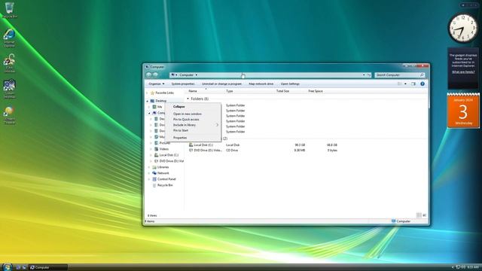
Task: Sort by the Type column header
Action: [x=229, y=91]
